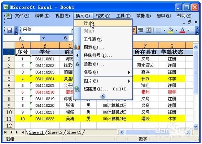Open the Fill Color dropdown arrow

pos(176,30)
